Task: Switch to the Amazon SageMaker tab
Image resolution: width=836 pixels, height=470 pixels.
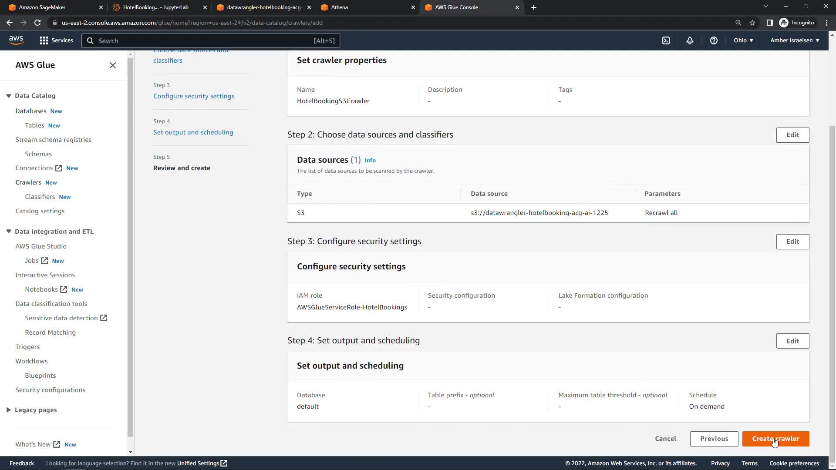Action: coord(42,7)
